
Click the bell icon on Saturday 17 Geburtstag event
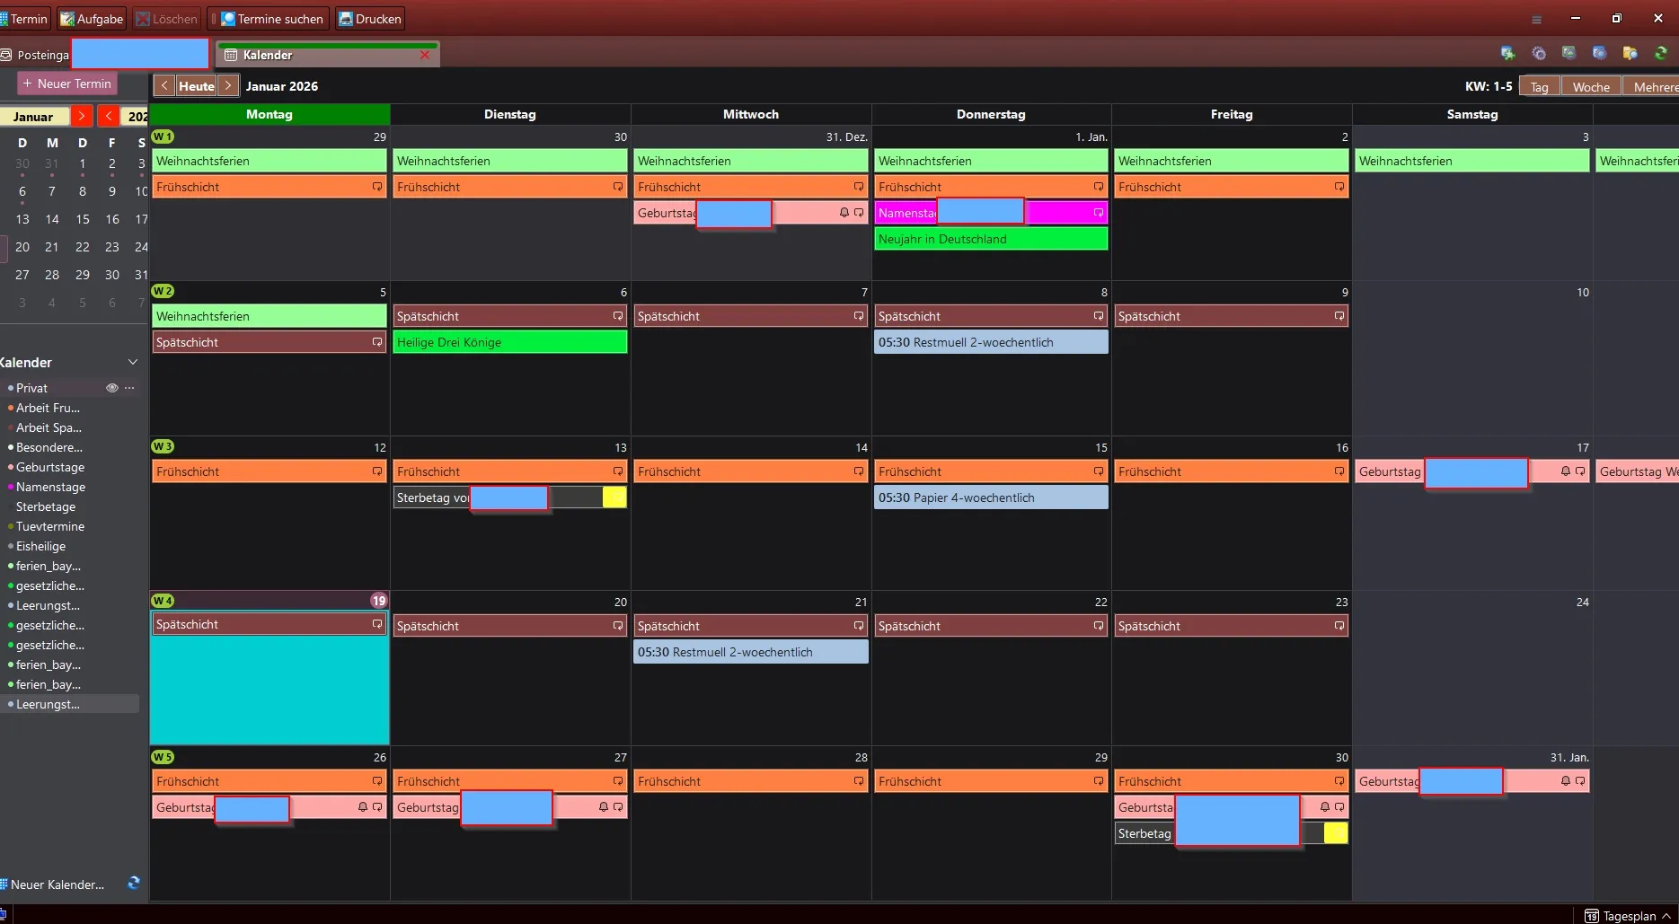coord(1566,471)
